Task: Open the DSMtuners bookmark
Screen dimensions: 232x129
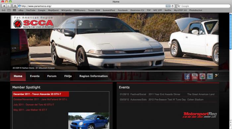Action: coord(80,10)
